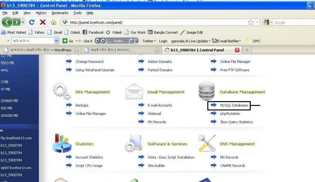Image resolution: width=315 pixels, height=182 pixels.
Task: Open the MySQL Databases link
Action: coord(234,105)
